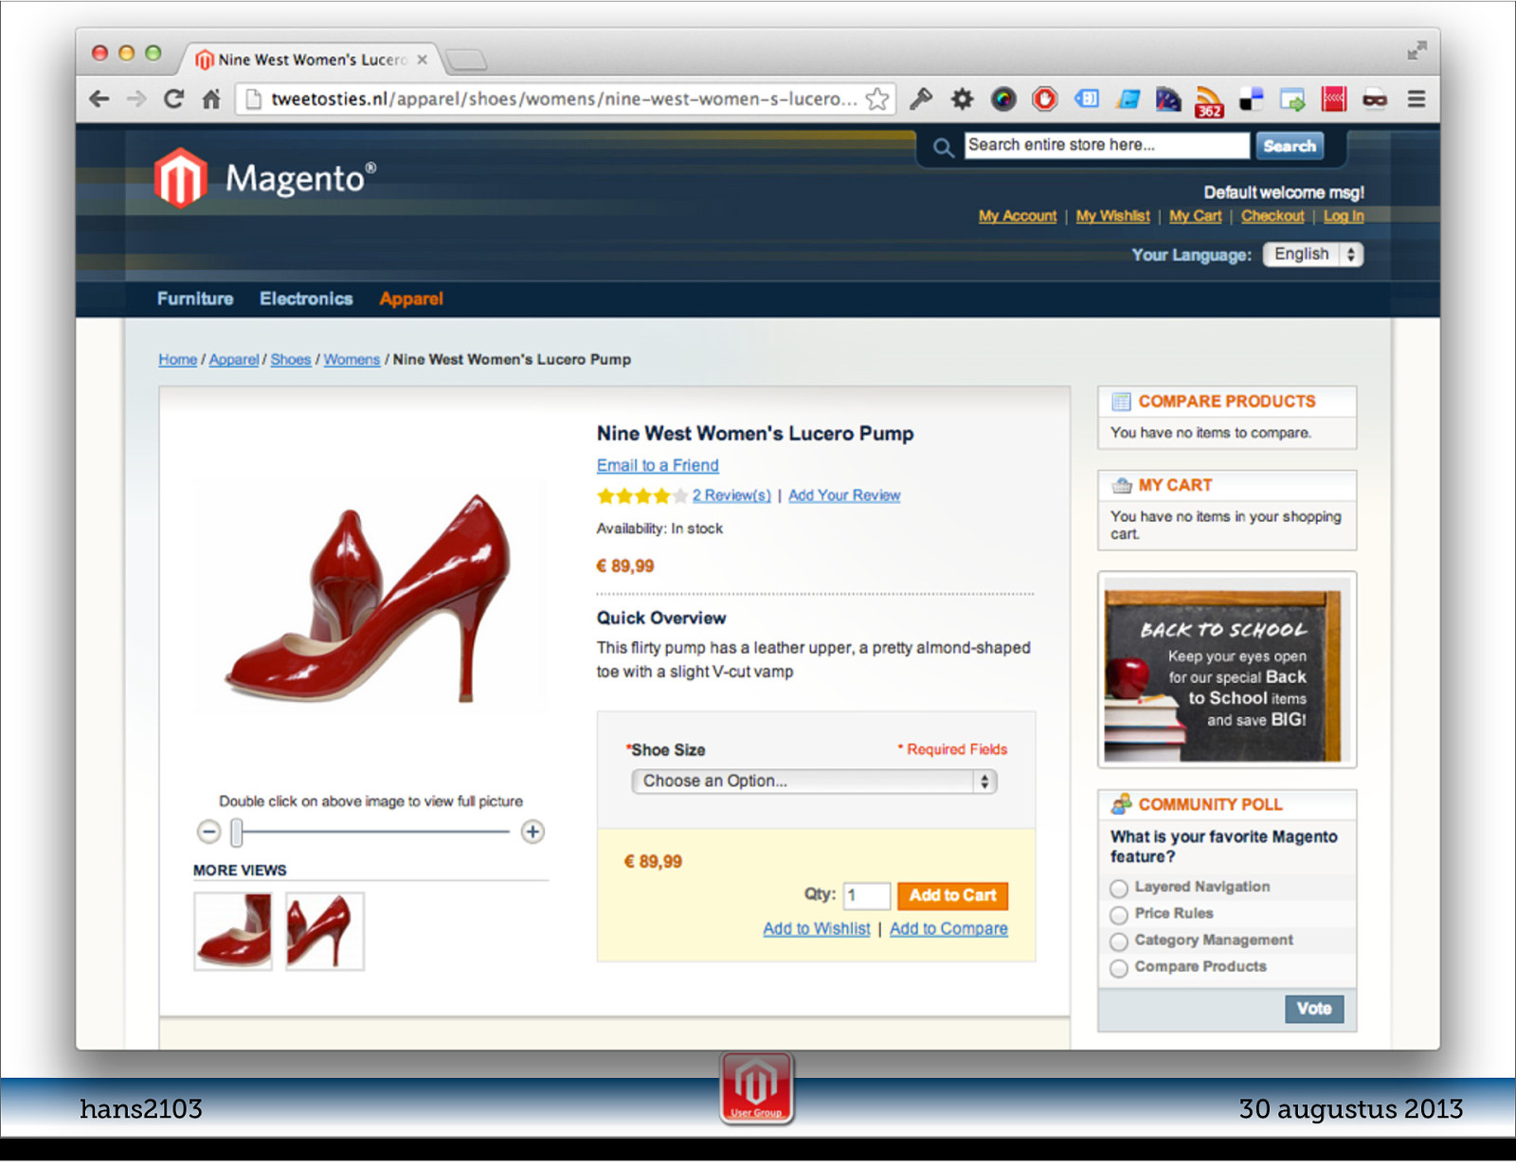This screenshot has width=1516, height=1167.
Task: Select Layered Navigation poll option
Action: (1119, 889)
